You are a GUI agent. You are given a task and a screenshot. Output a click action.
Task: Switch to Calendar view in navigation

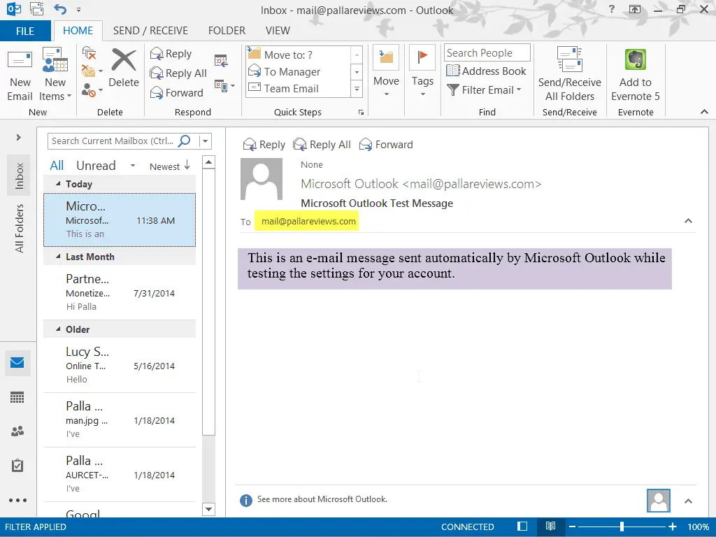(17, 397)
